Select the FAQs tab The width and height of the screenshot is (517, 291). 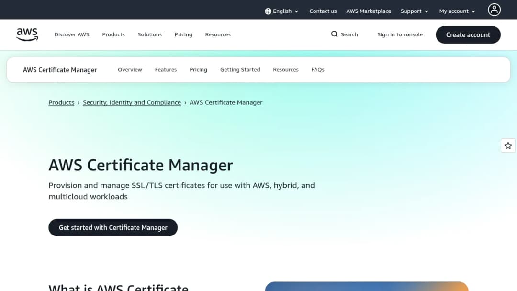click(318, 70)
